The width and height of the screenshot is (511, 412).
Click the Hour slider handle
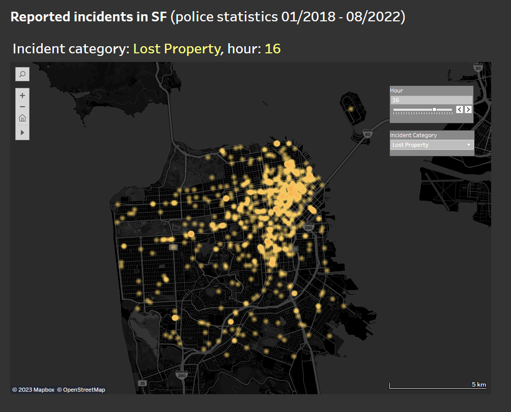click(x=434, y=109)
